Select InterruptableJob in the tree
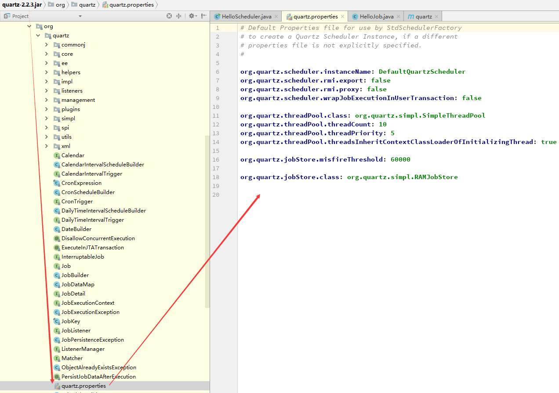The image size is (559, 393). pos(83,257)
